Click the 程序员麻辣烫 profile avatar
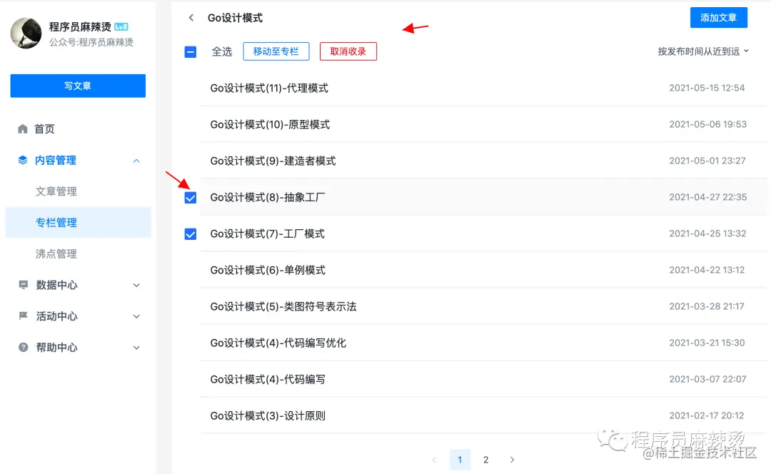Viewport: 771px width, 474px height. (26, 33)
